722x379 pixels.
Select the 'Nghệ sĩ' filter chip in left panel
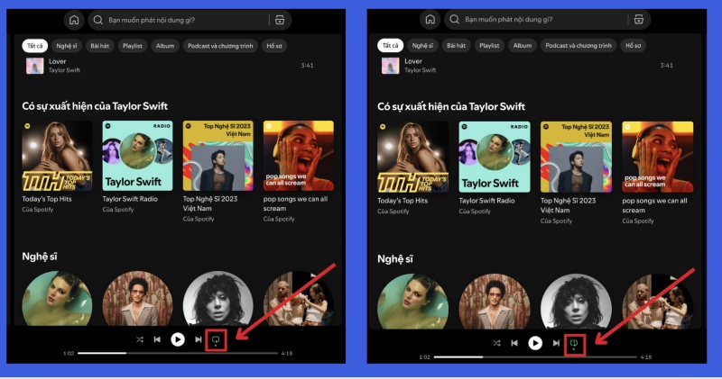click(x=67, y=45)
